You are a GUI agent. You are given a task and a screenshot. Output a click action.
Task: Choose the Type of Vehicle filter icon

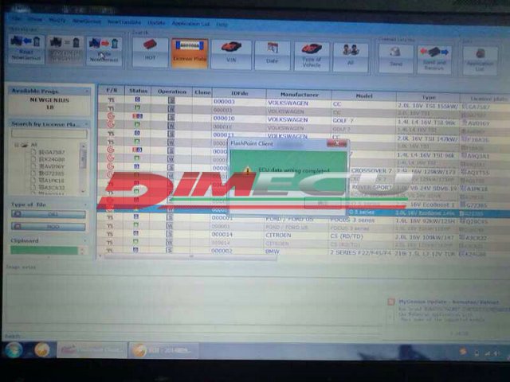pyautogui.click(x=312, y=56)
